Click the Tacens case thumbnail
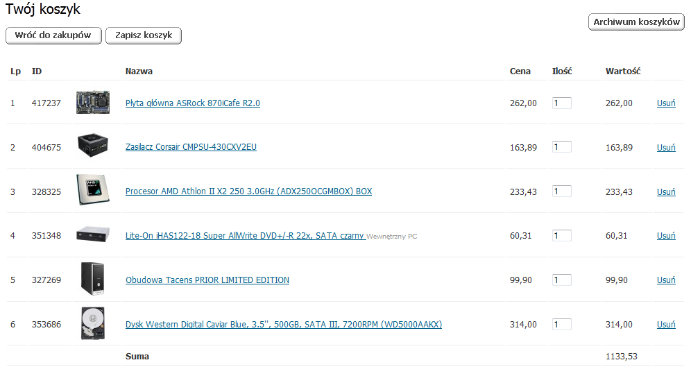 [x=92, y=278]
